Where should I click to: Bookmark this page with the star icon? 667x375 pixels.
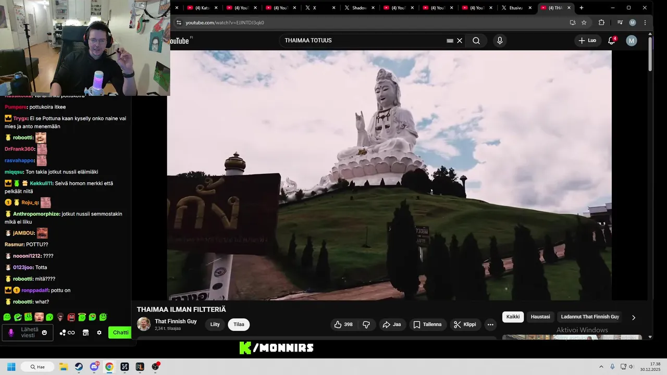[584, 22]
